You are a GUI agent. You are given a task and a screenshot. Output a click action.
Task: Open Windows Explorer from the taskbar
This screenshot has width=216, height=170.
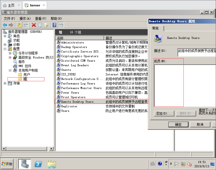[52, 164]
